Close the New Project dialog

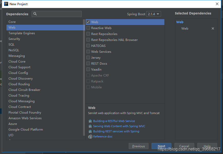pyautogui.click(x=217, y=4)
